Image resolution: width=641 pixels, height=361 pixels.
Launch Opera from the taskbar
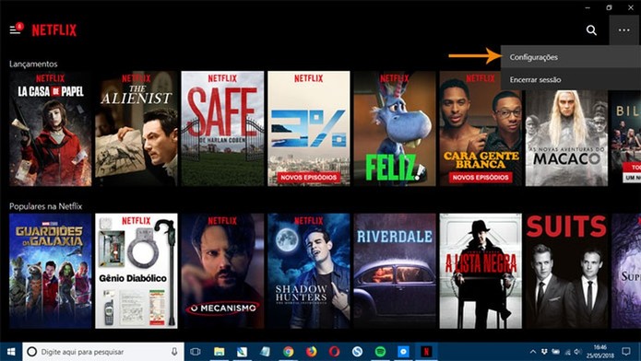point(335,352)
